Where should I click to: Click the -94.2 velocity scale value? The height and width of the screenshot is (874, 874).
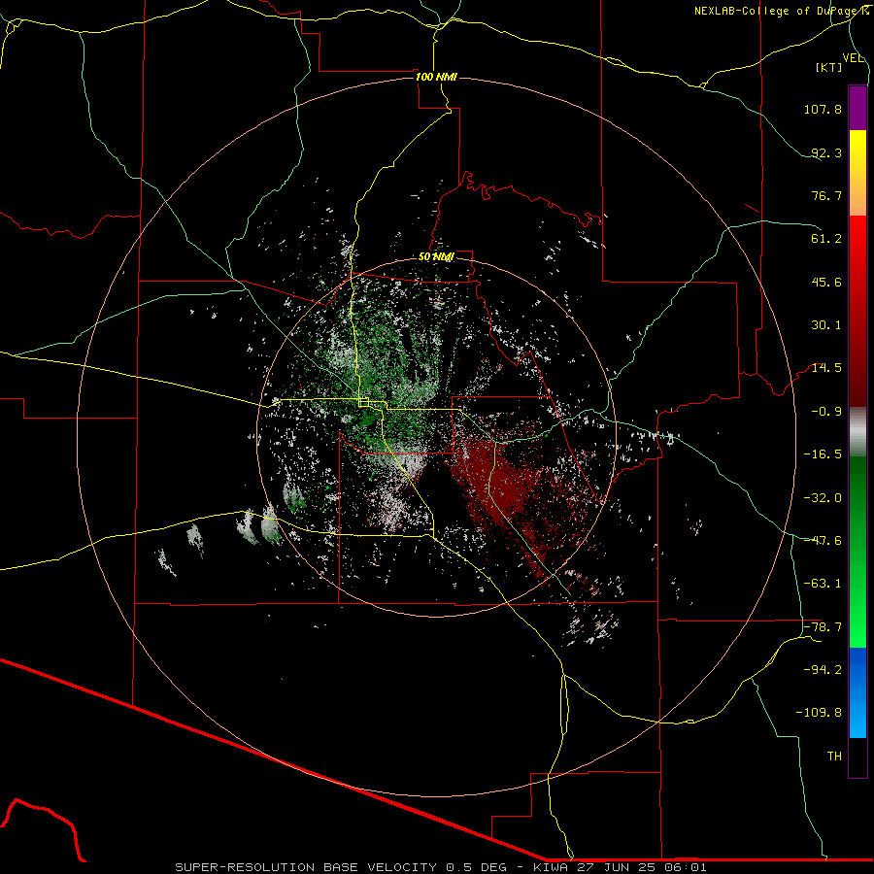[823, 670]
